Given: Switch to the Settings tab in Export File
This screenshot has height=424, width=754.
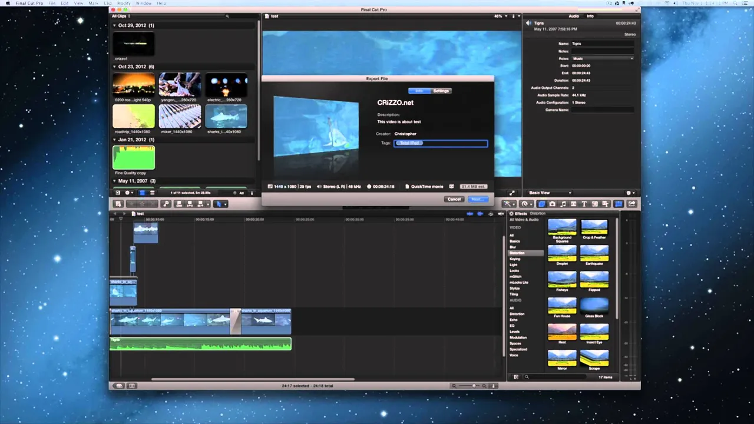Looking at the screenshot, I should (x=441, y=91).
